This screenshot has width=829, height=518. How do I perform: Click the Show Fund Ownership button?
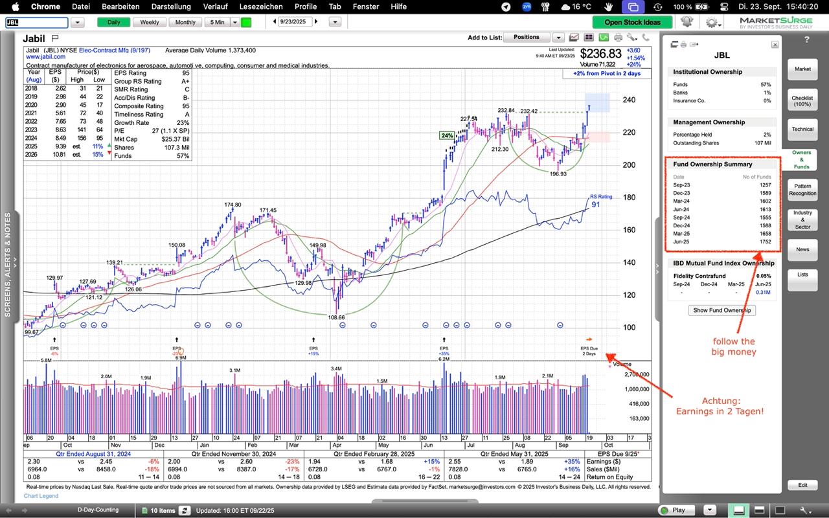point(722,310)
